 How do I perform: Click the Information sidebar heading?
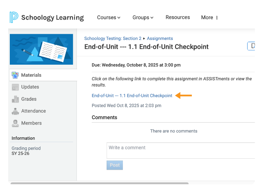[x=23, y=138]
